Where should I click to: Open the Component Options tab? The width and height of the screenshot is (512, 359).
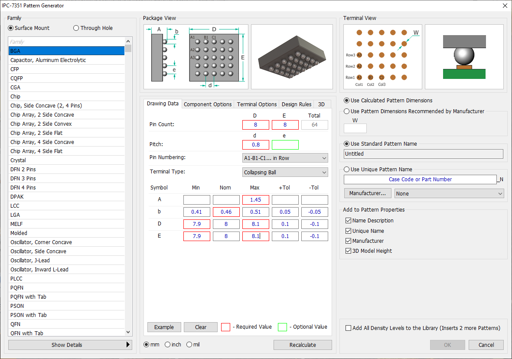[x=208, y=104]
